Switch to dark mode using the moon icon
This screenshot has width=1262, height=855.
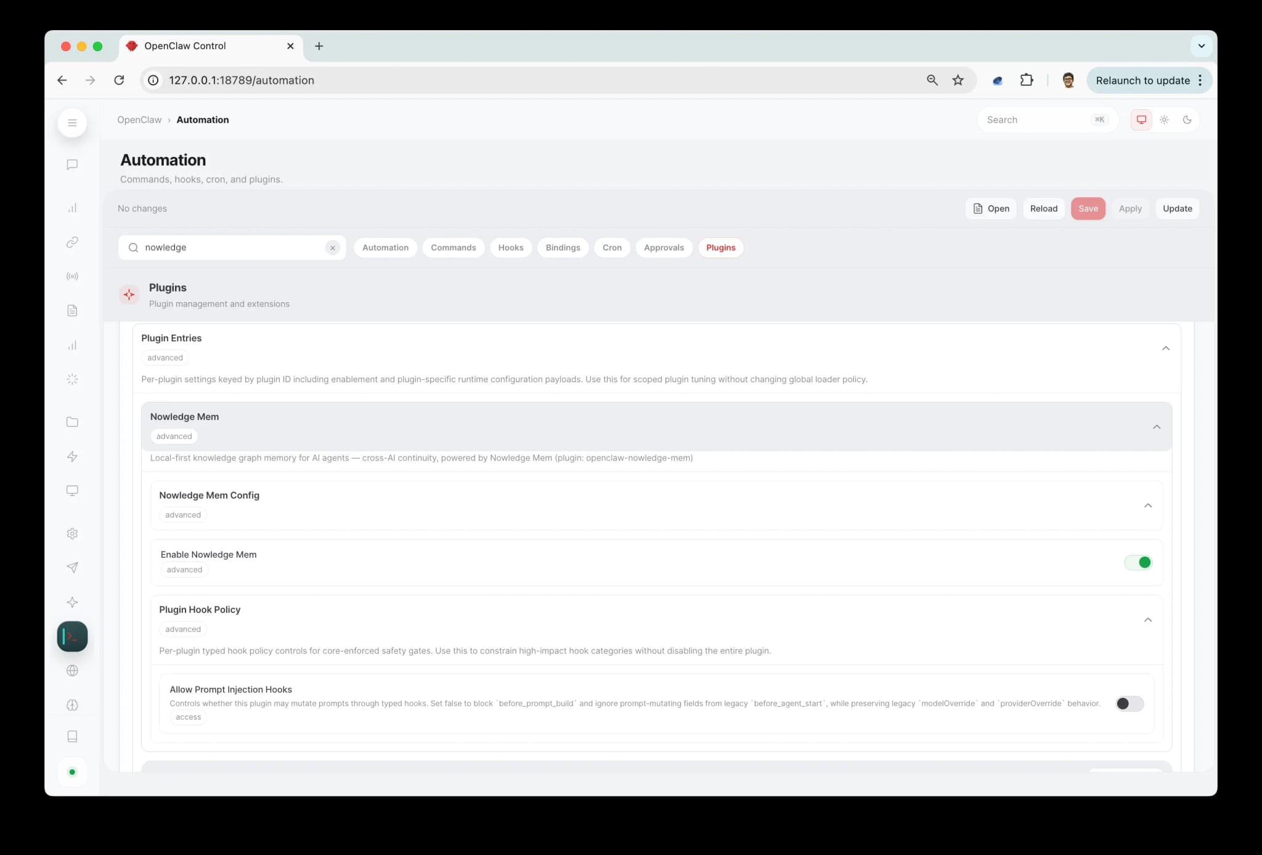(x=1187, y=120)
